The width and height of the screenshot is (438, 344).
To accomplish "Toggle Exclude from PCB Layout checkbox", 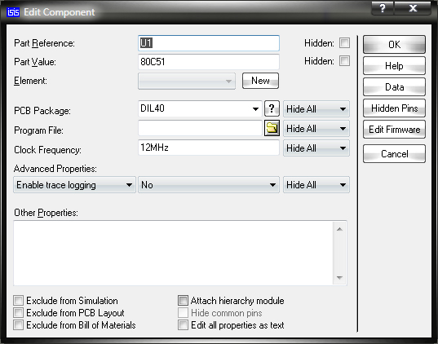I will pos(19,313).
